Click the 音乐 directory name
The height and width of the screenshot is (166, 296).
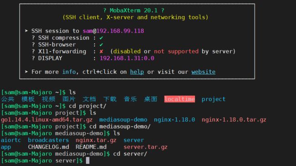pos(130,99)
